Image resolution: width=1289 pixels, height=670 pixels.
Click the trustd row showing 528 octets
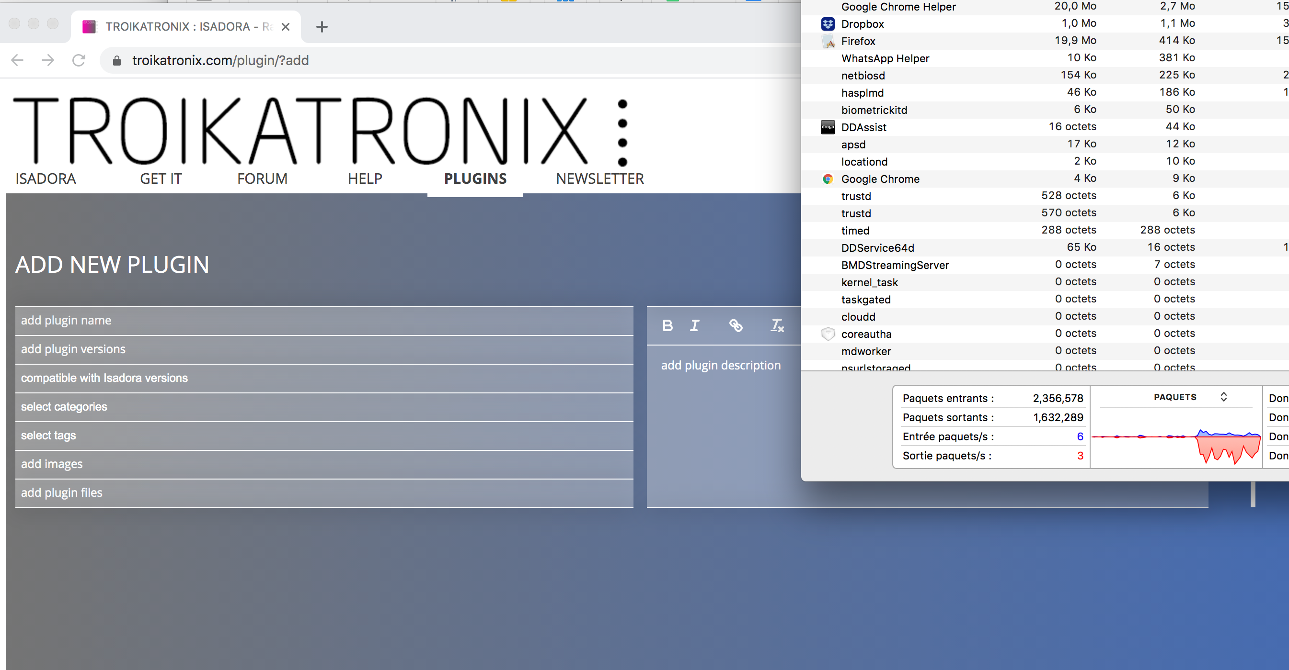point(1045,196)
